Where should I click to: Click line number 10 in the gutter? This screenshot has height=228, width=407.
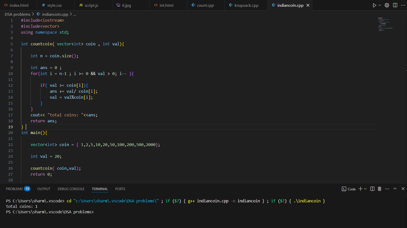(10, 74)
